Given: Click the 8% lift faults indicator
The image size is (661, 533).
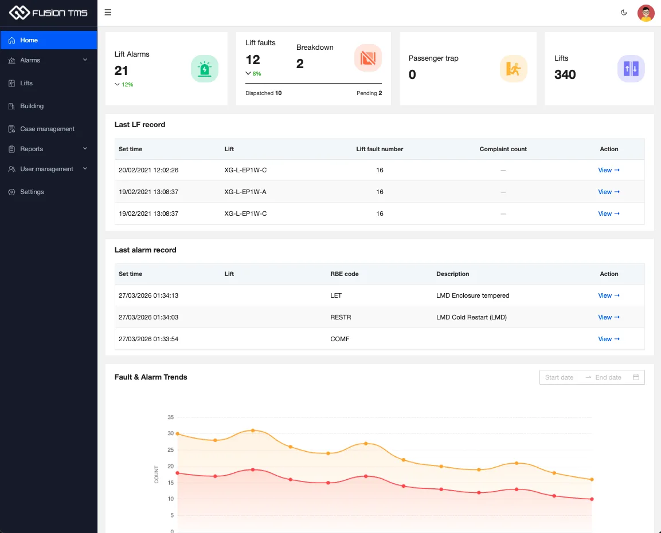Looking at the screenshot, I should tap(253, 74).
